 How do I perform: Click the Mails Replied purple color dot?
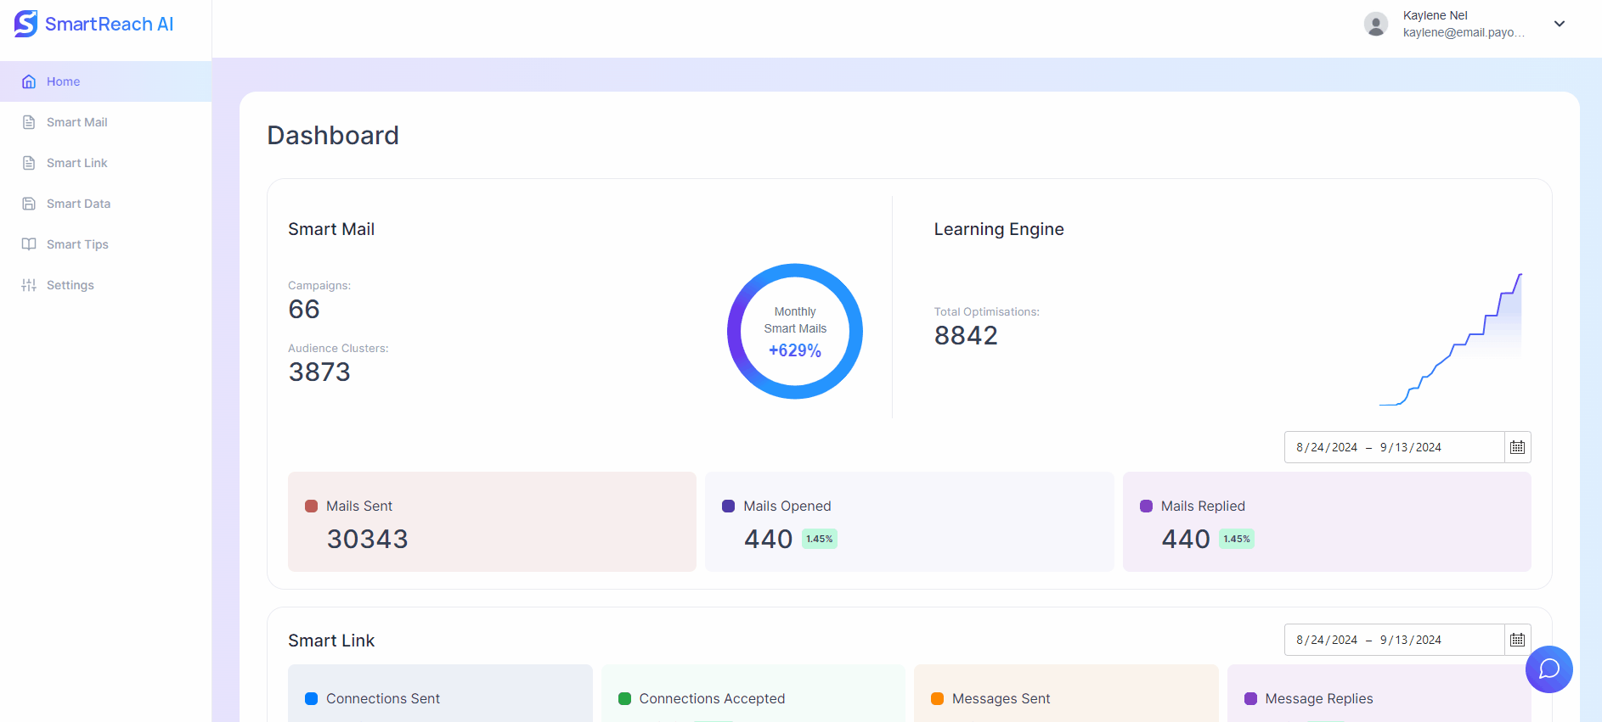pyautogui.click(x=1146, y=506)
